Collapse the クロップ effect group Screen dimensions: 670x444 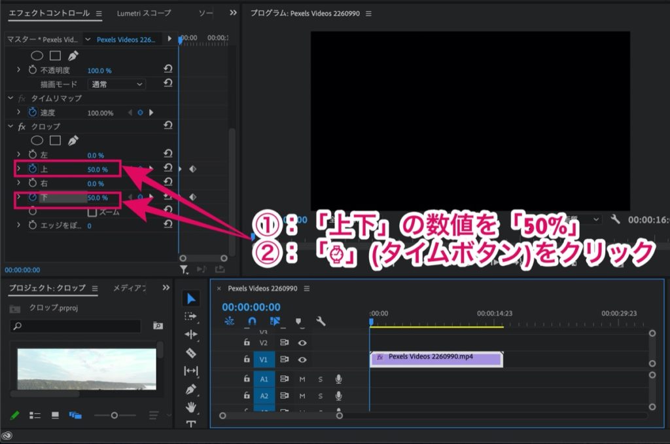pos(10,126)
